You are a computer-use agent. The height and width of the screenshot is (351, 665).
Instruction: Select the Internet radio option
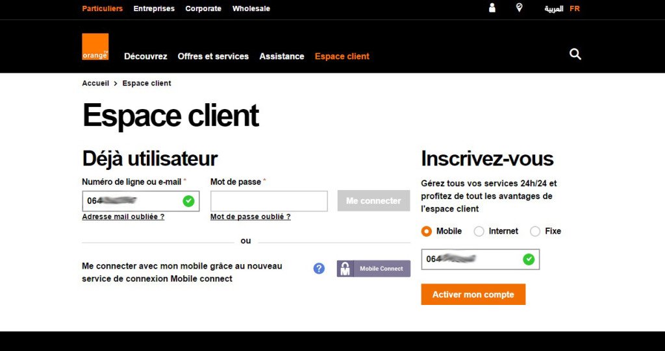[479, 232]
